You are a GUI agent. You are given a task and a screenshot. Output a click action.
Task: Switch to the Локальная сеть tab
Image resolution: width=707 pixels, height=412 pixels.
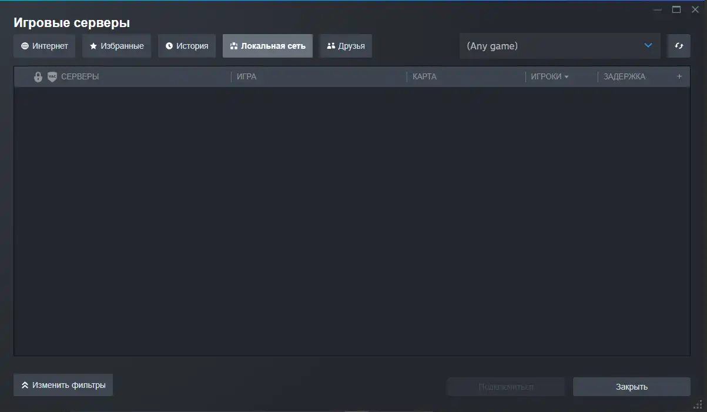click(x=267, y=46)
